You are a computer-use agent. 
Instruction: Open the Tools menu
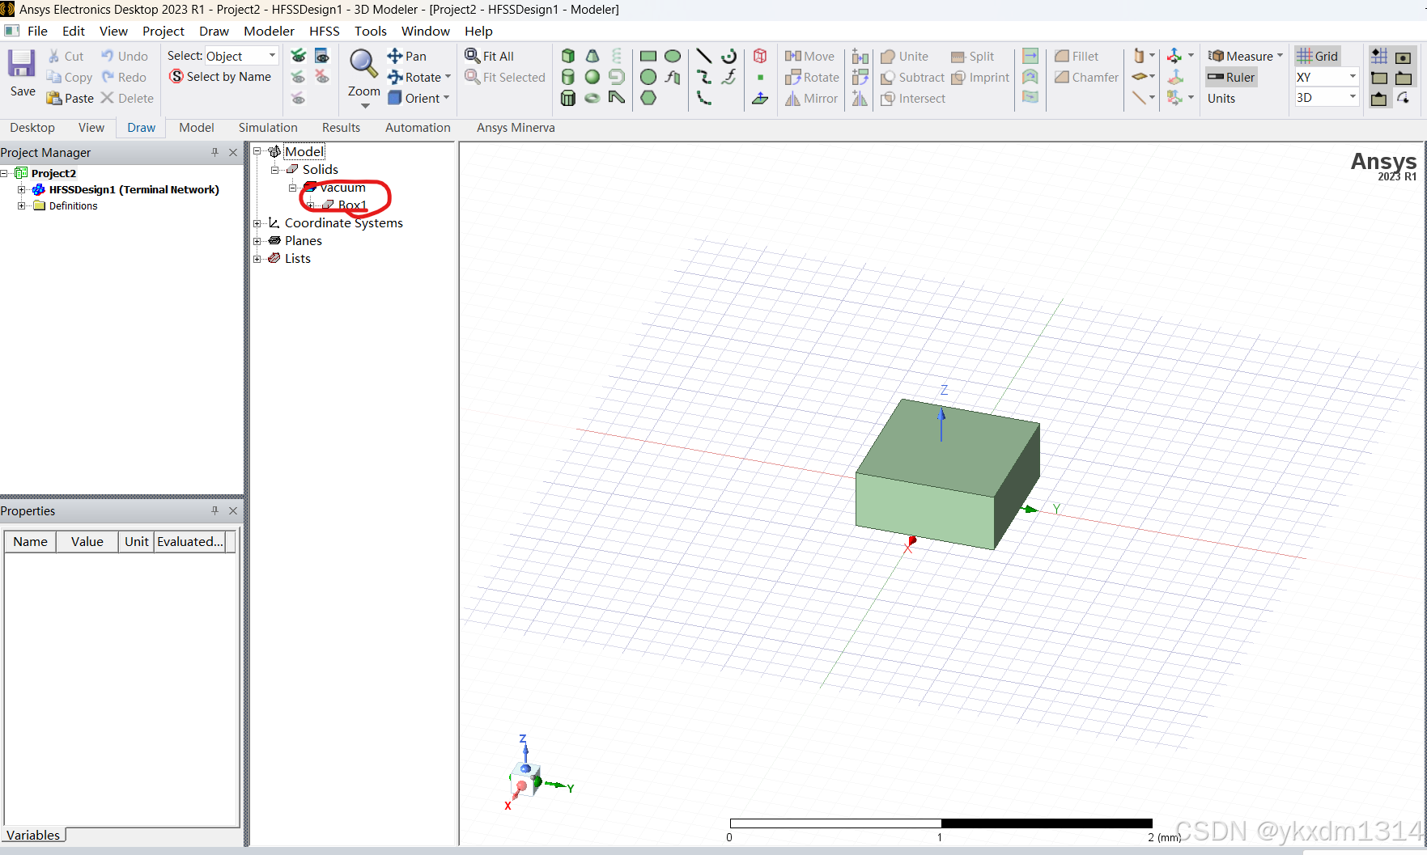(371, 31)
